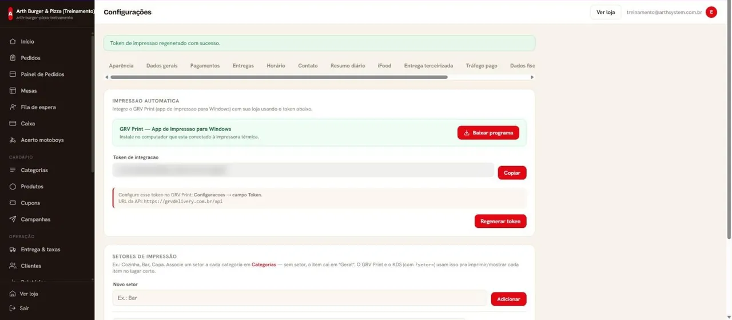Click the Ver loja button in header
The width and height of the screenshot is (732, 320).
[606, 12]
